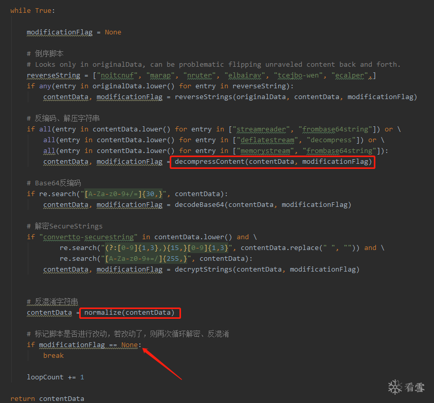Click the decompressContent( function call
Image resolution: width=434 pixels, height=403 pixels.
pyautogui.click(x=273, y=162)
